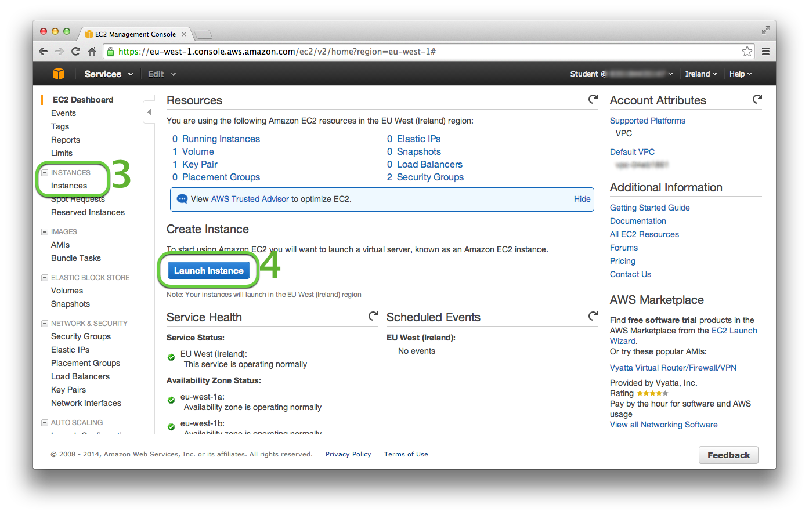Click the Launch Instance button
This screenshot has height=515, width=809.
click(x=209, y=270)
